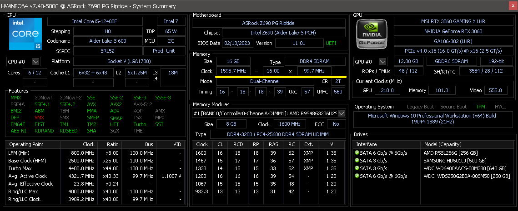Expand the memory module BANK 0 dropdown
The width and height of the screenshot is (518, 211).
[341, 113]
